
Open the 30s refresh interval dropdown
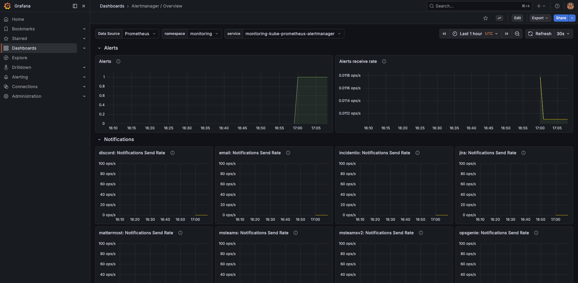[563, 34]
